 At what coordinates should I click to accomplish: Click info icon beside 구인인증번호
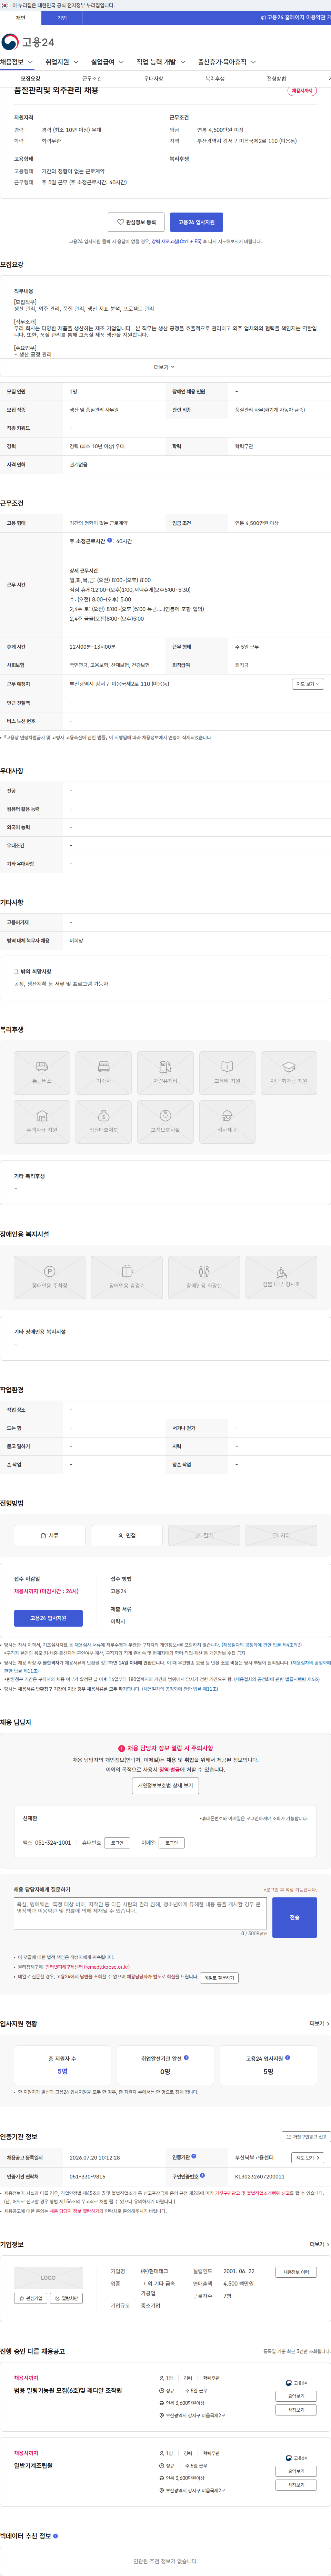202,2176
